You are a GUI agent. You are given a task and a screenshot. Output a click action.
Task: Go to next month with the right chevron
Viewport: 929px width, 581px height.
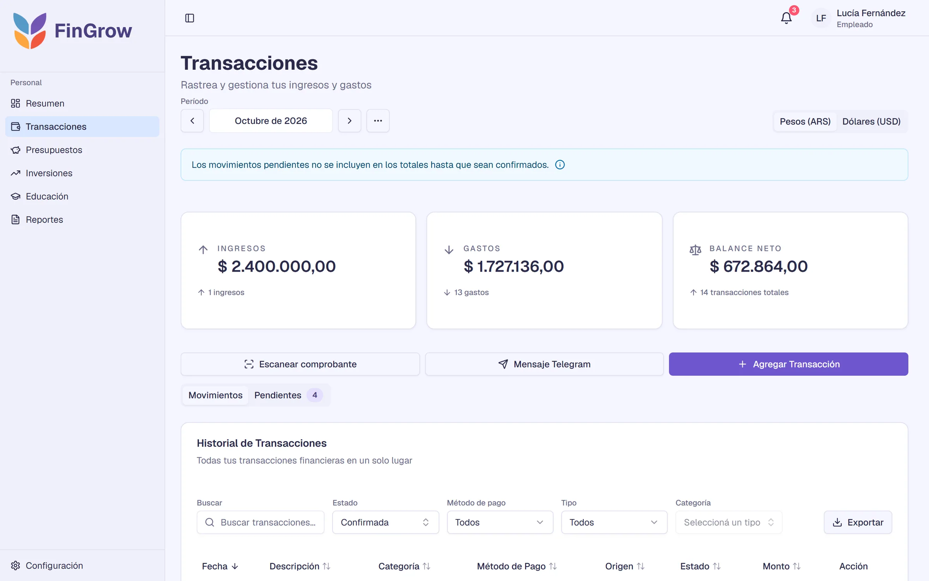point(350,121)
